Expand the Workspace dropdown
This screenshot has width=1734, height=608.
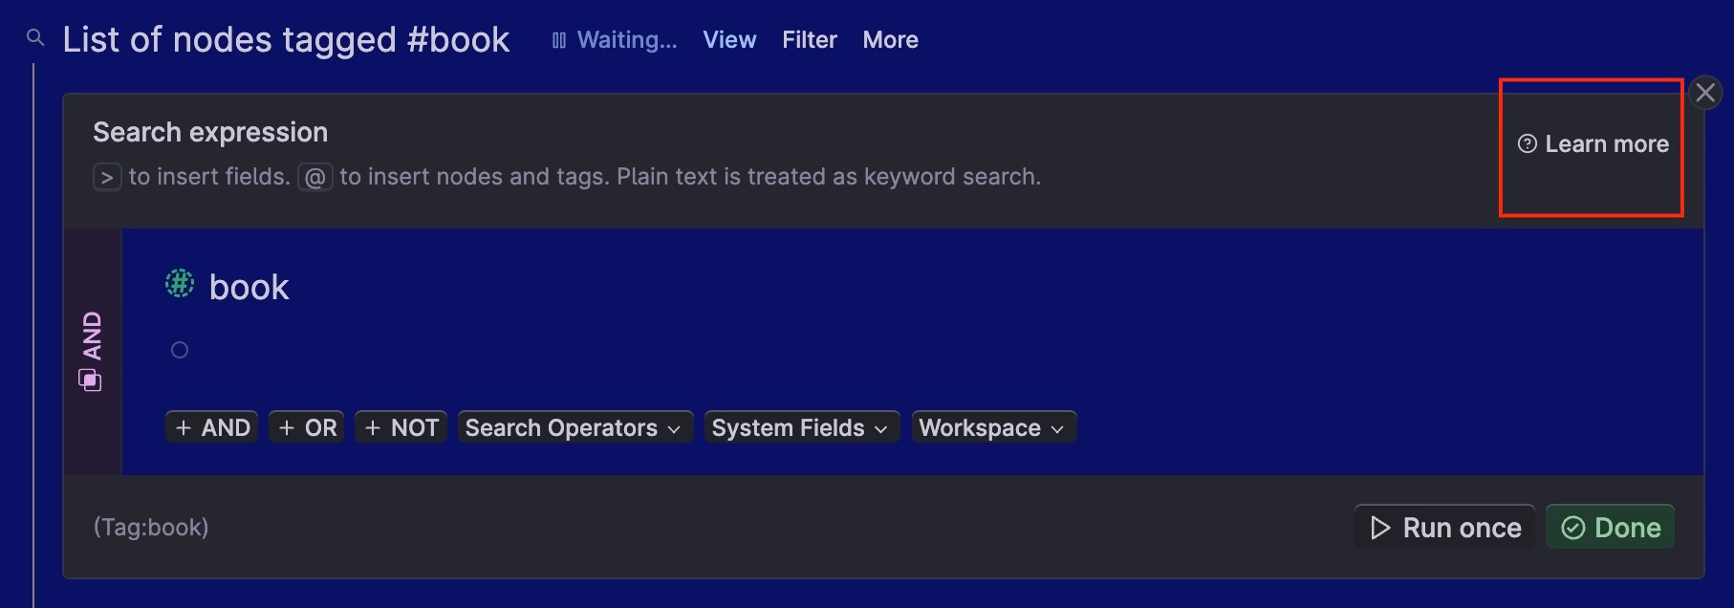994,427
